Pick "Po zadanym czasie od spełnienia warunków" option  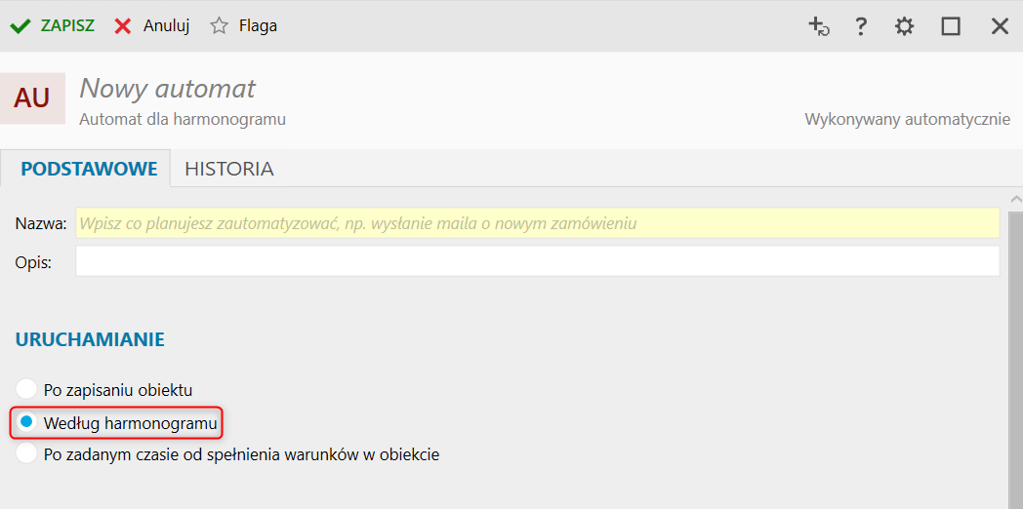(26, 454)
